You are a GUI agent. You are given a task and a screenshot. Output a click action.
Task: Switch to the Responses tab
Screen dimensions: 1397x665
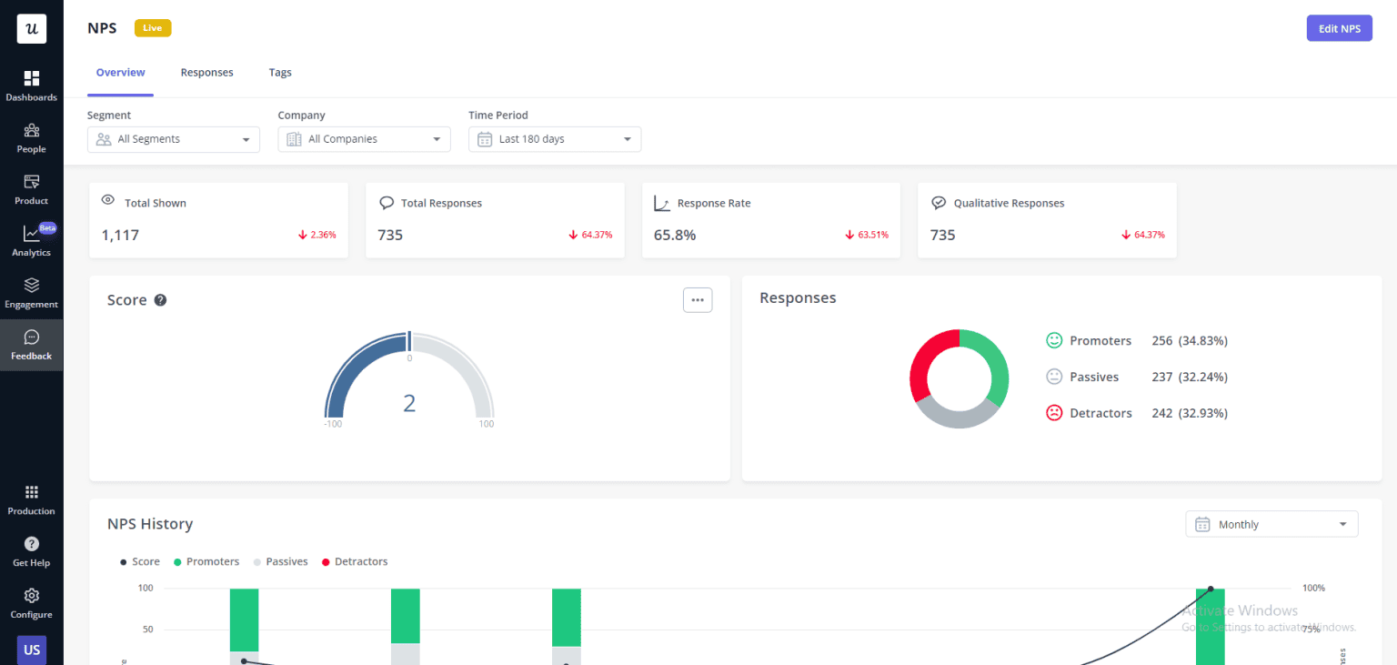tap(206, 73)
